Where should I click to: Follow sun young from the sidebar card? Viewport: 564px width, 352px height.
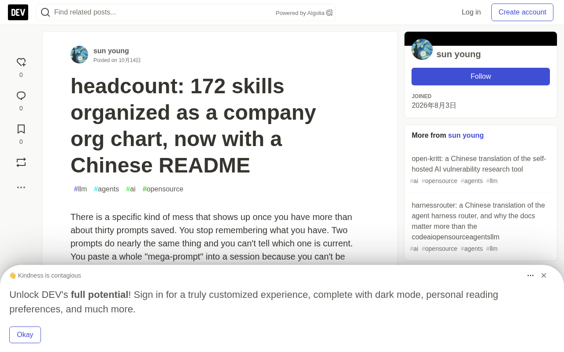[481, 77]
